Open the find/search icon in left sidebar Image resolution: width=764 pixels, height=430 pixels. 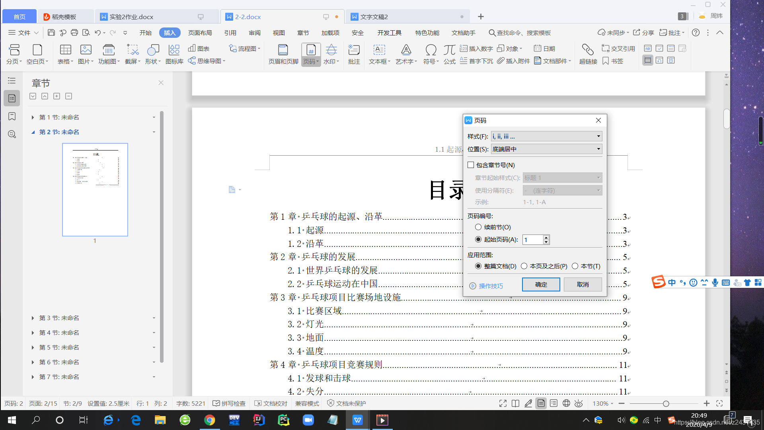[x=12, y=134]
